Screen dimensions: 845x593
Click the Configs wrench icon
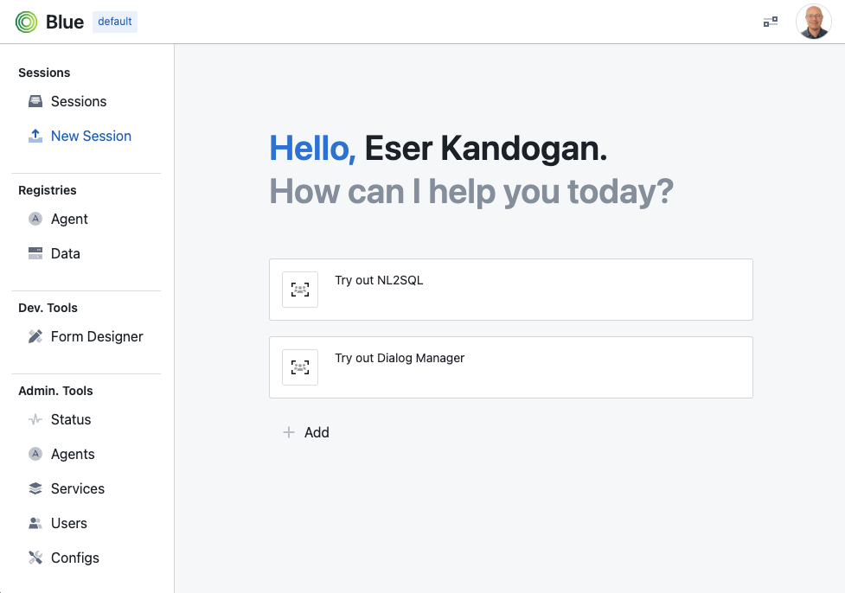coord(35,558)
